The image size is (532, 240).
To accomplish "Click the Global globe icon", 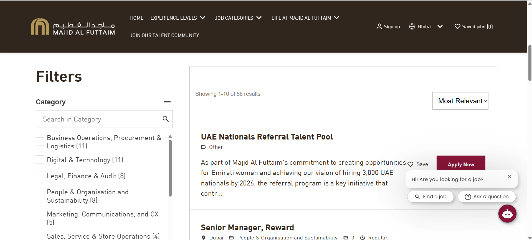I will [412, 27].
